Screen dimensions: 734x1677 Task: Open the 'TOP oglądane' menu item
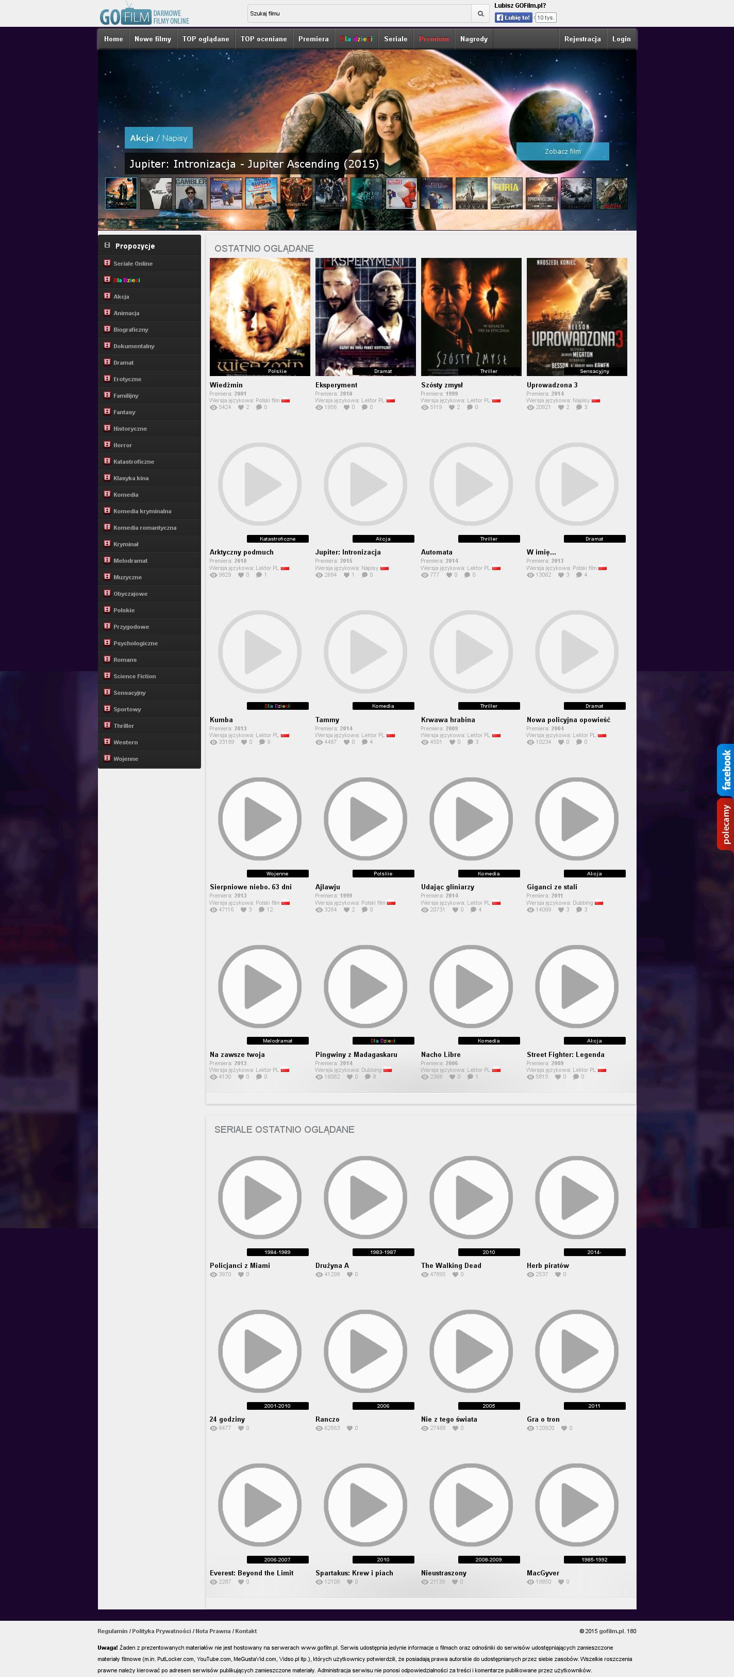(206, 39)
